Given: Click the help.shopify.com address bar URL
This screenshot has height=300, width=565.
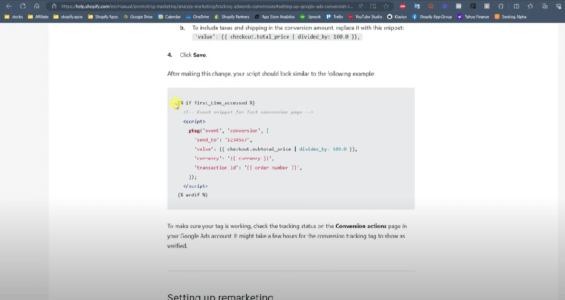Looking at the screenshot, I should [x=206, y=6].
